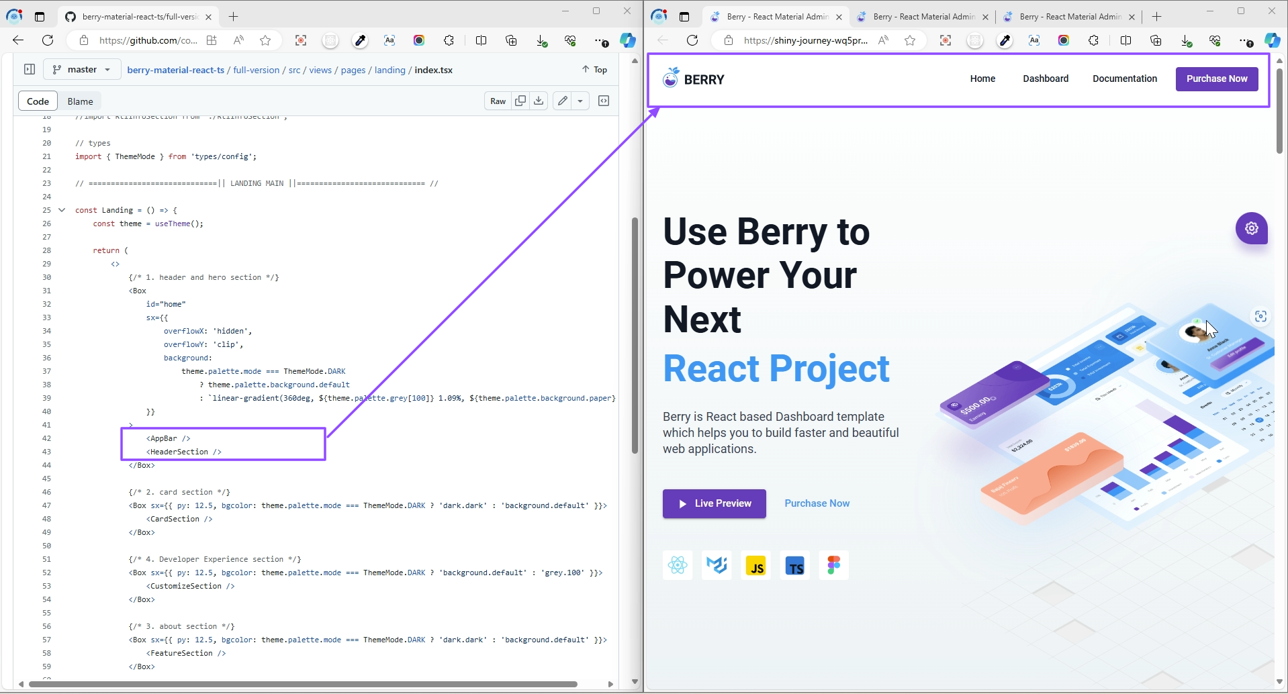The image size is (1288, 694).
Task: Click the Figma logo icon
Action: point(834,565)
